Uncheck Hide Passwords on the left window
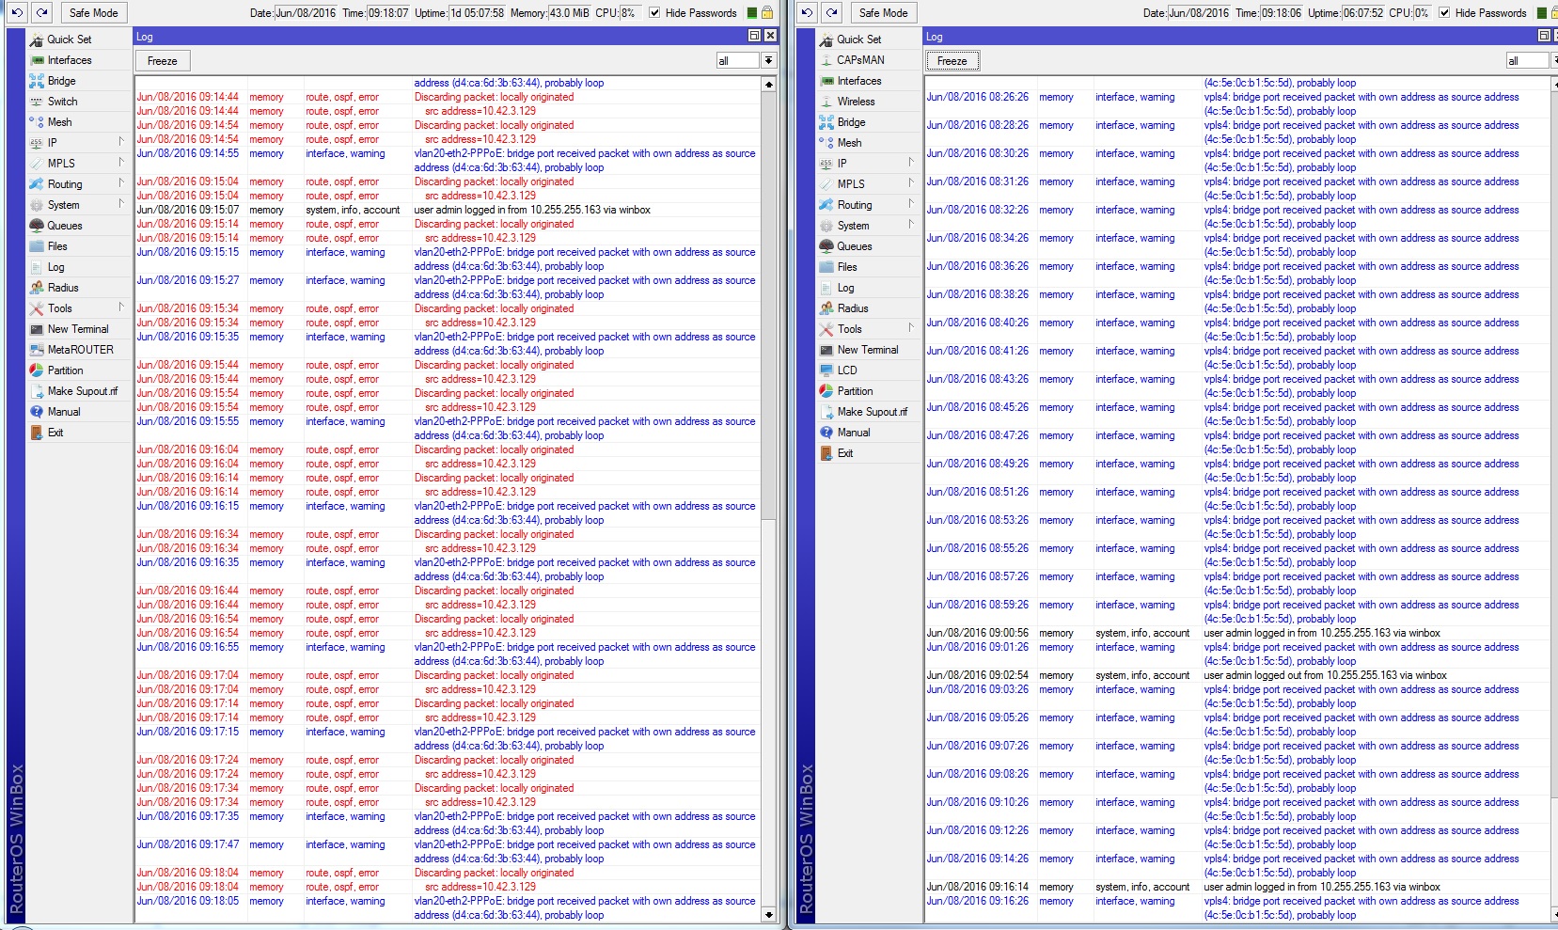Screen dimensions: 1558x930 (653, 13)
